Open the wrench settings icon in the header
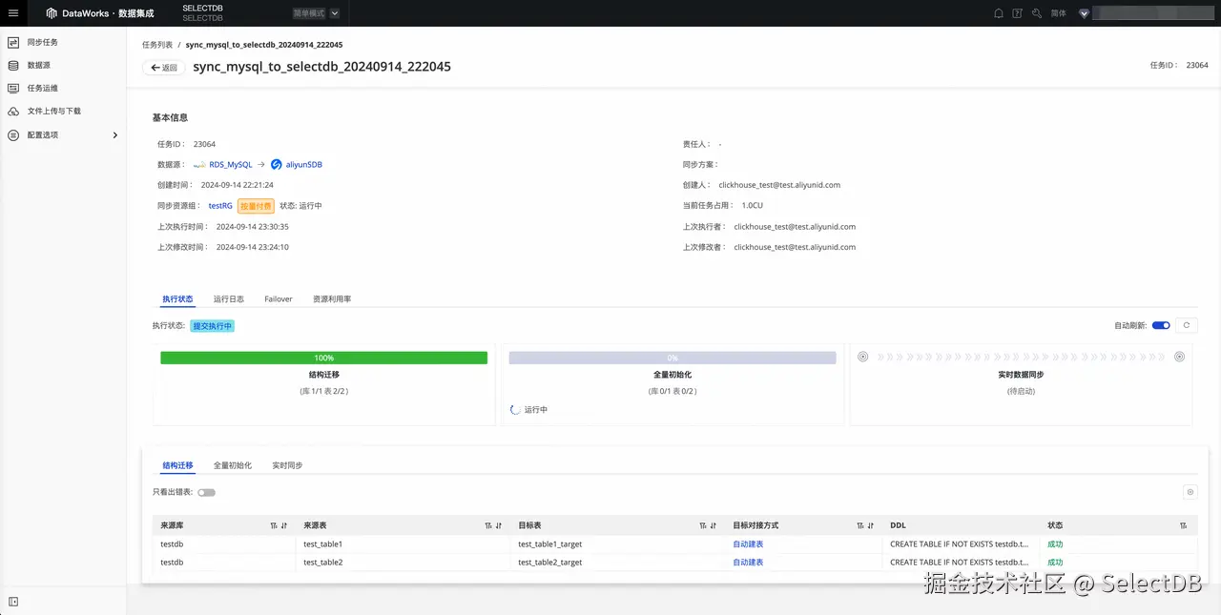The height and width of the screenshot is (615, 1221). click(x=1036, y=13)
